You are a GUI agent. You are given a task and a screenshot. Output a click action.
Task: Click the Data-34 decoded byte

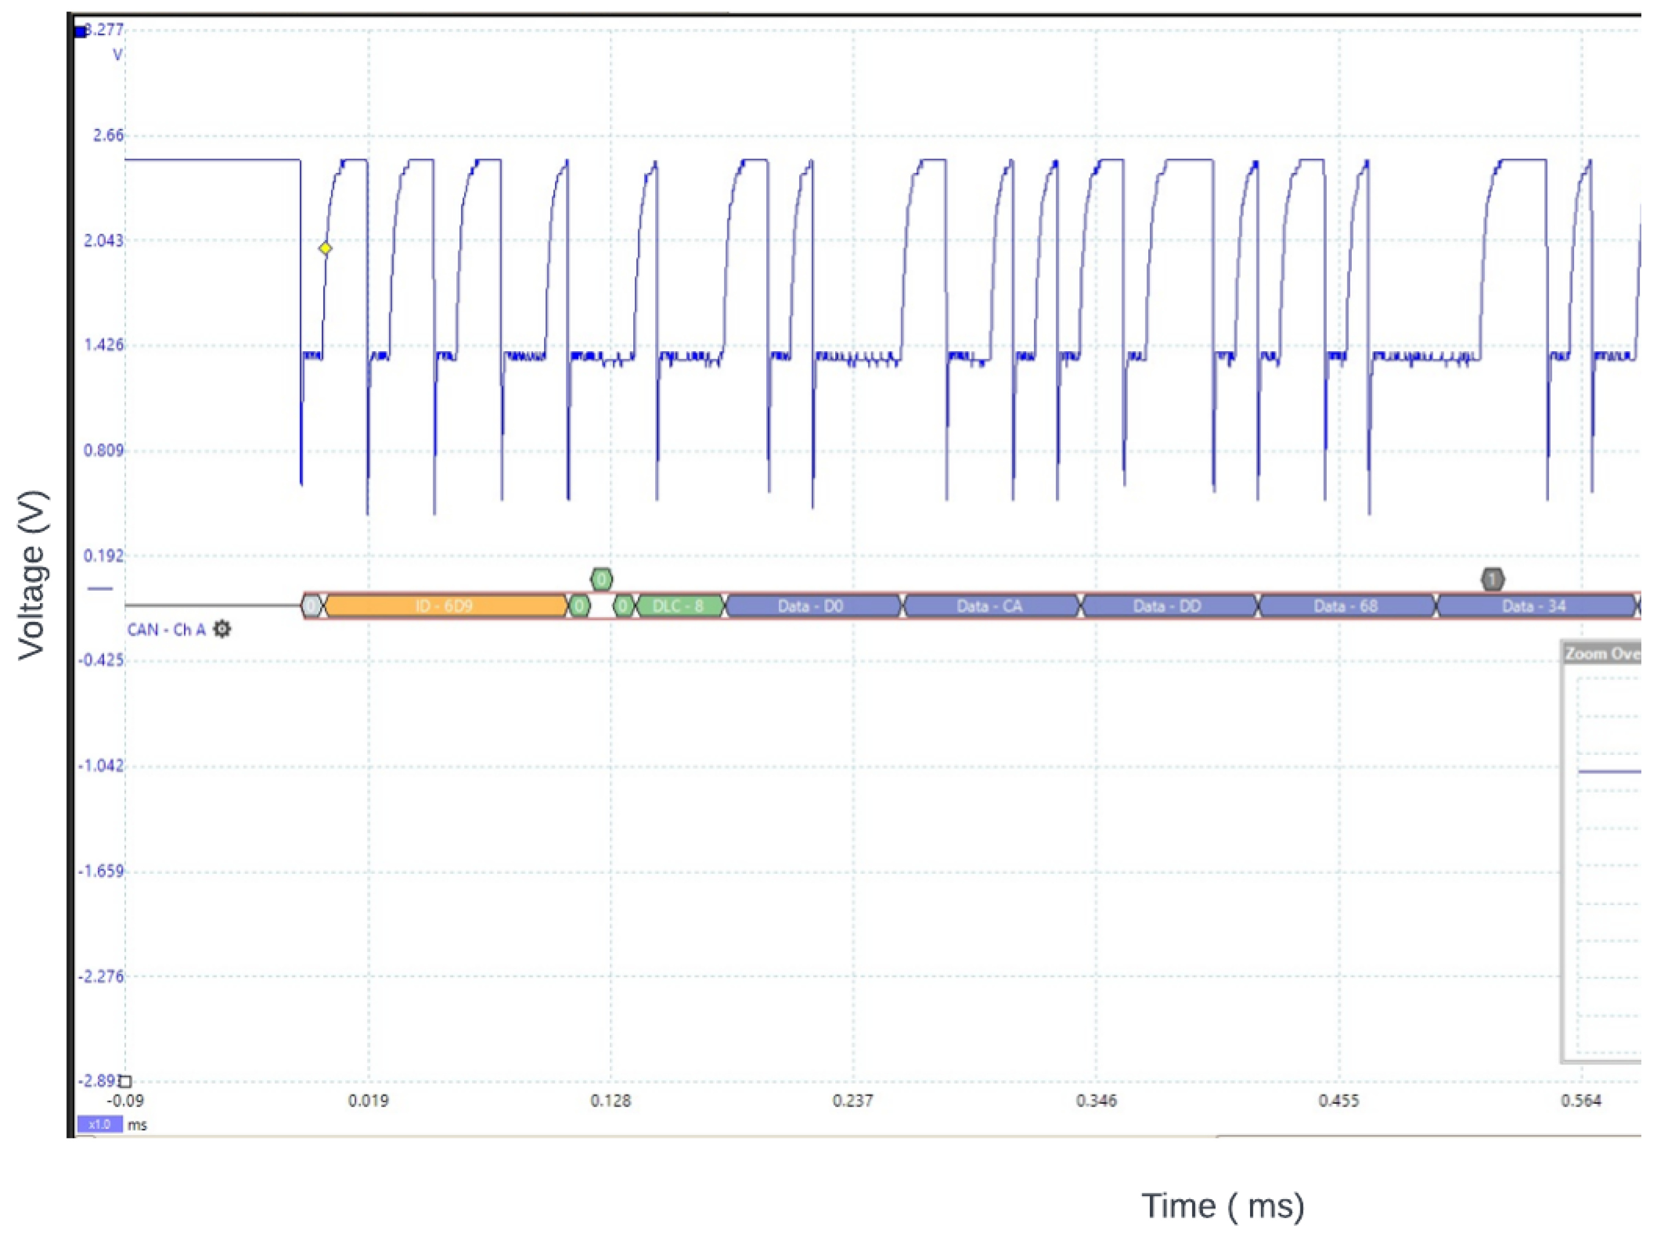(x=1534, y=606)
